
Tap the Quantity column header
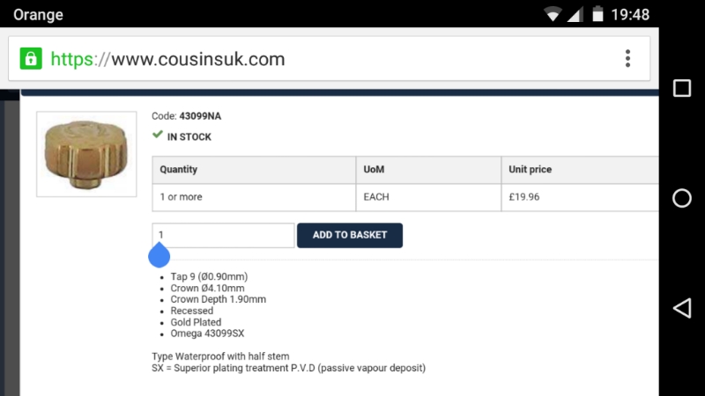point(179,169)
